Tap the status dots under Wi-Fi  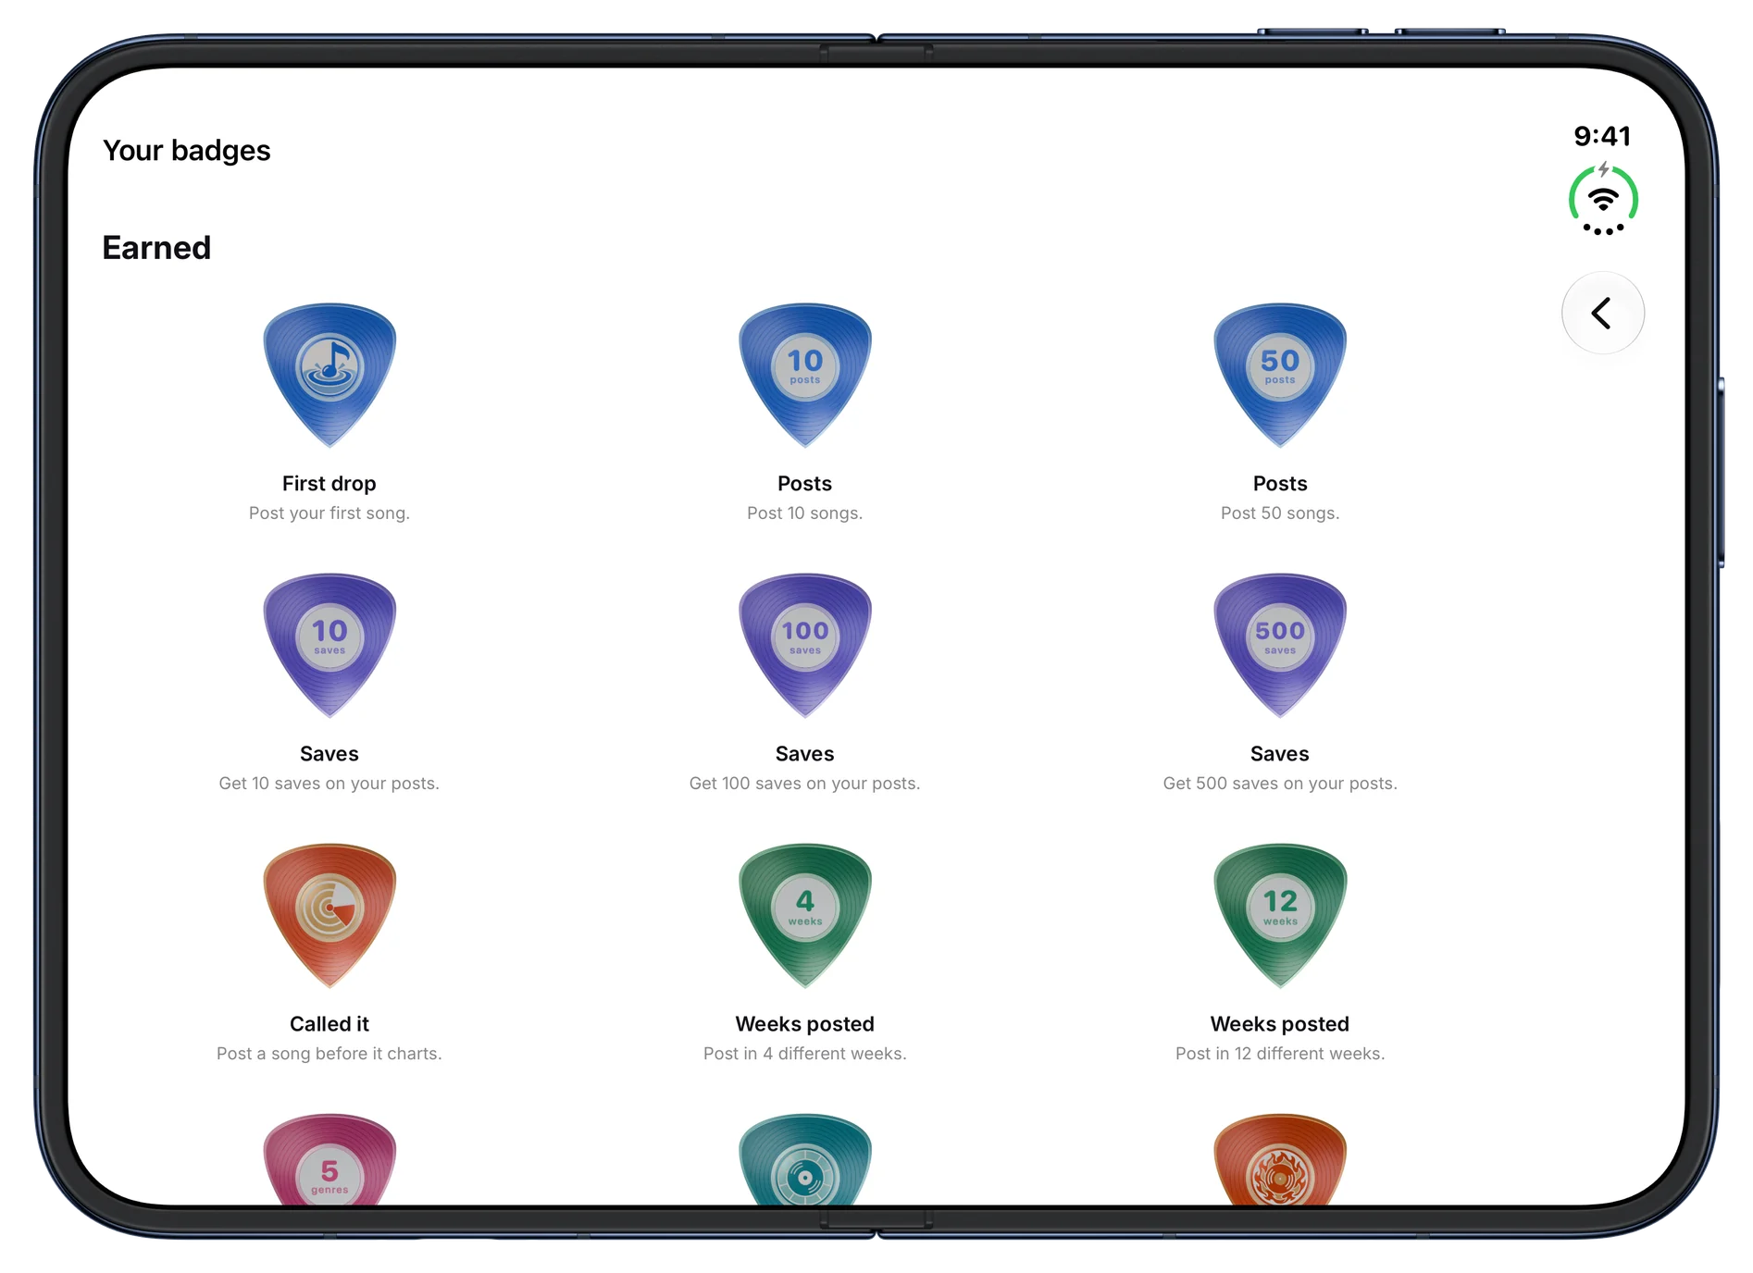pos(1603,229)
